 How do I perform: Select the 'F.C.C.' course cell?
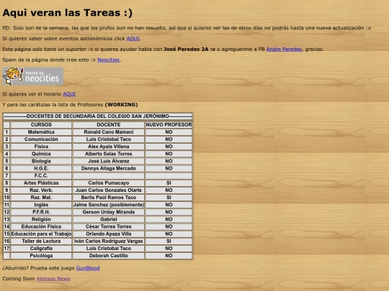point(41,176)
